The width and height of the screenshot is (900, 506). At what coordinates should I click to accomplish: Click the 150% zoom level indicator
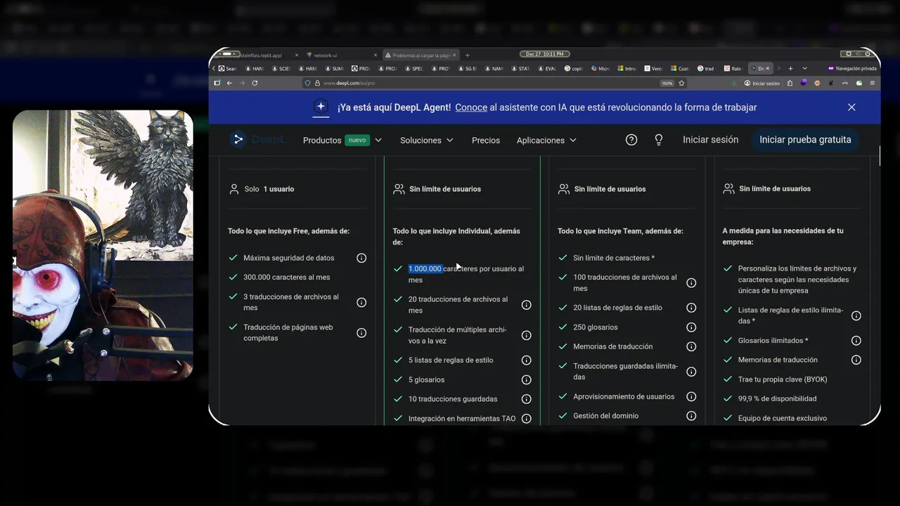667,83
